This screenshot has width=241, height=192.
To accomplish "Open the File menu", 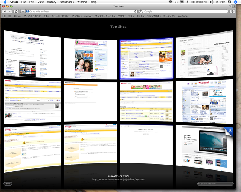I will click(x=23, y=2).
